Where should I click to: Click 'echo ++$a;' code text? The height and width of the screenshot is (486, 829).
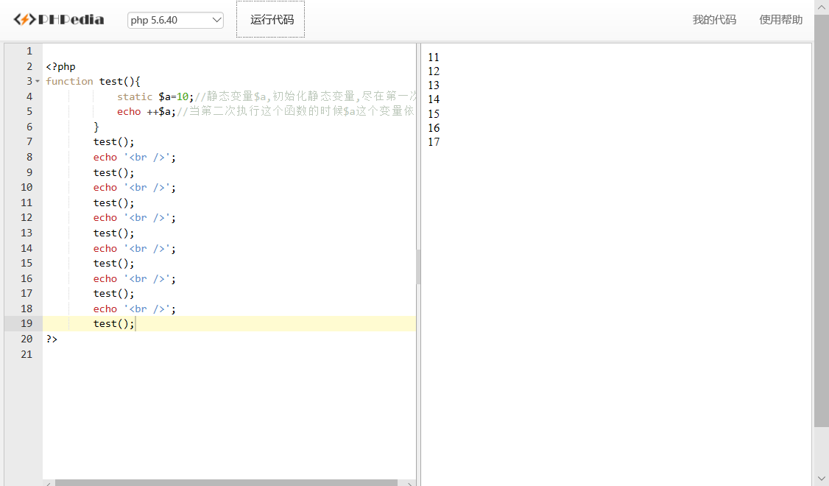coord(147,112)
